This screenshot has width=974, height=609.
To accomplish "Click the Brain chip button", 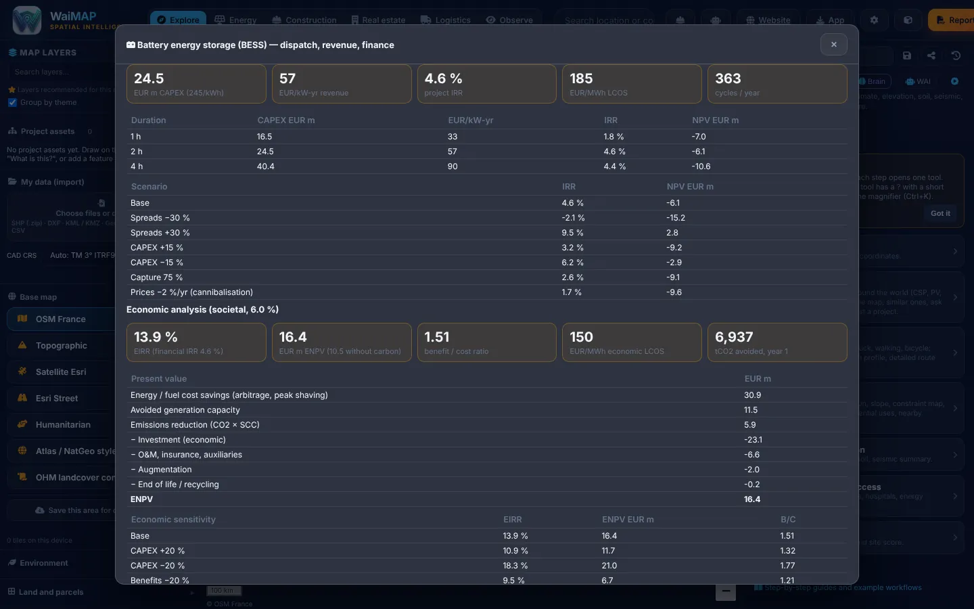I will pyautogui.click(x=874, y=81).
